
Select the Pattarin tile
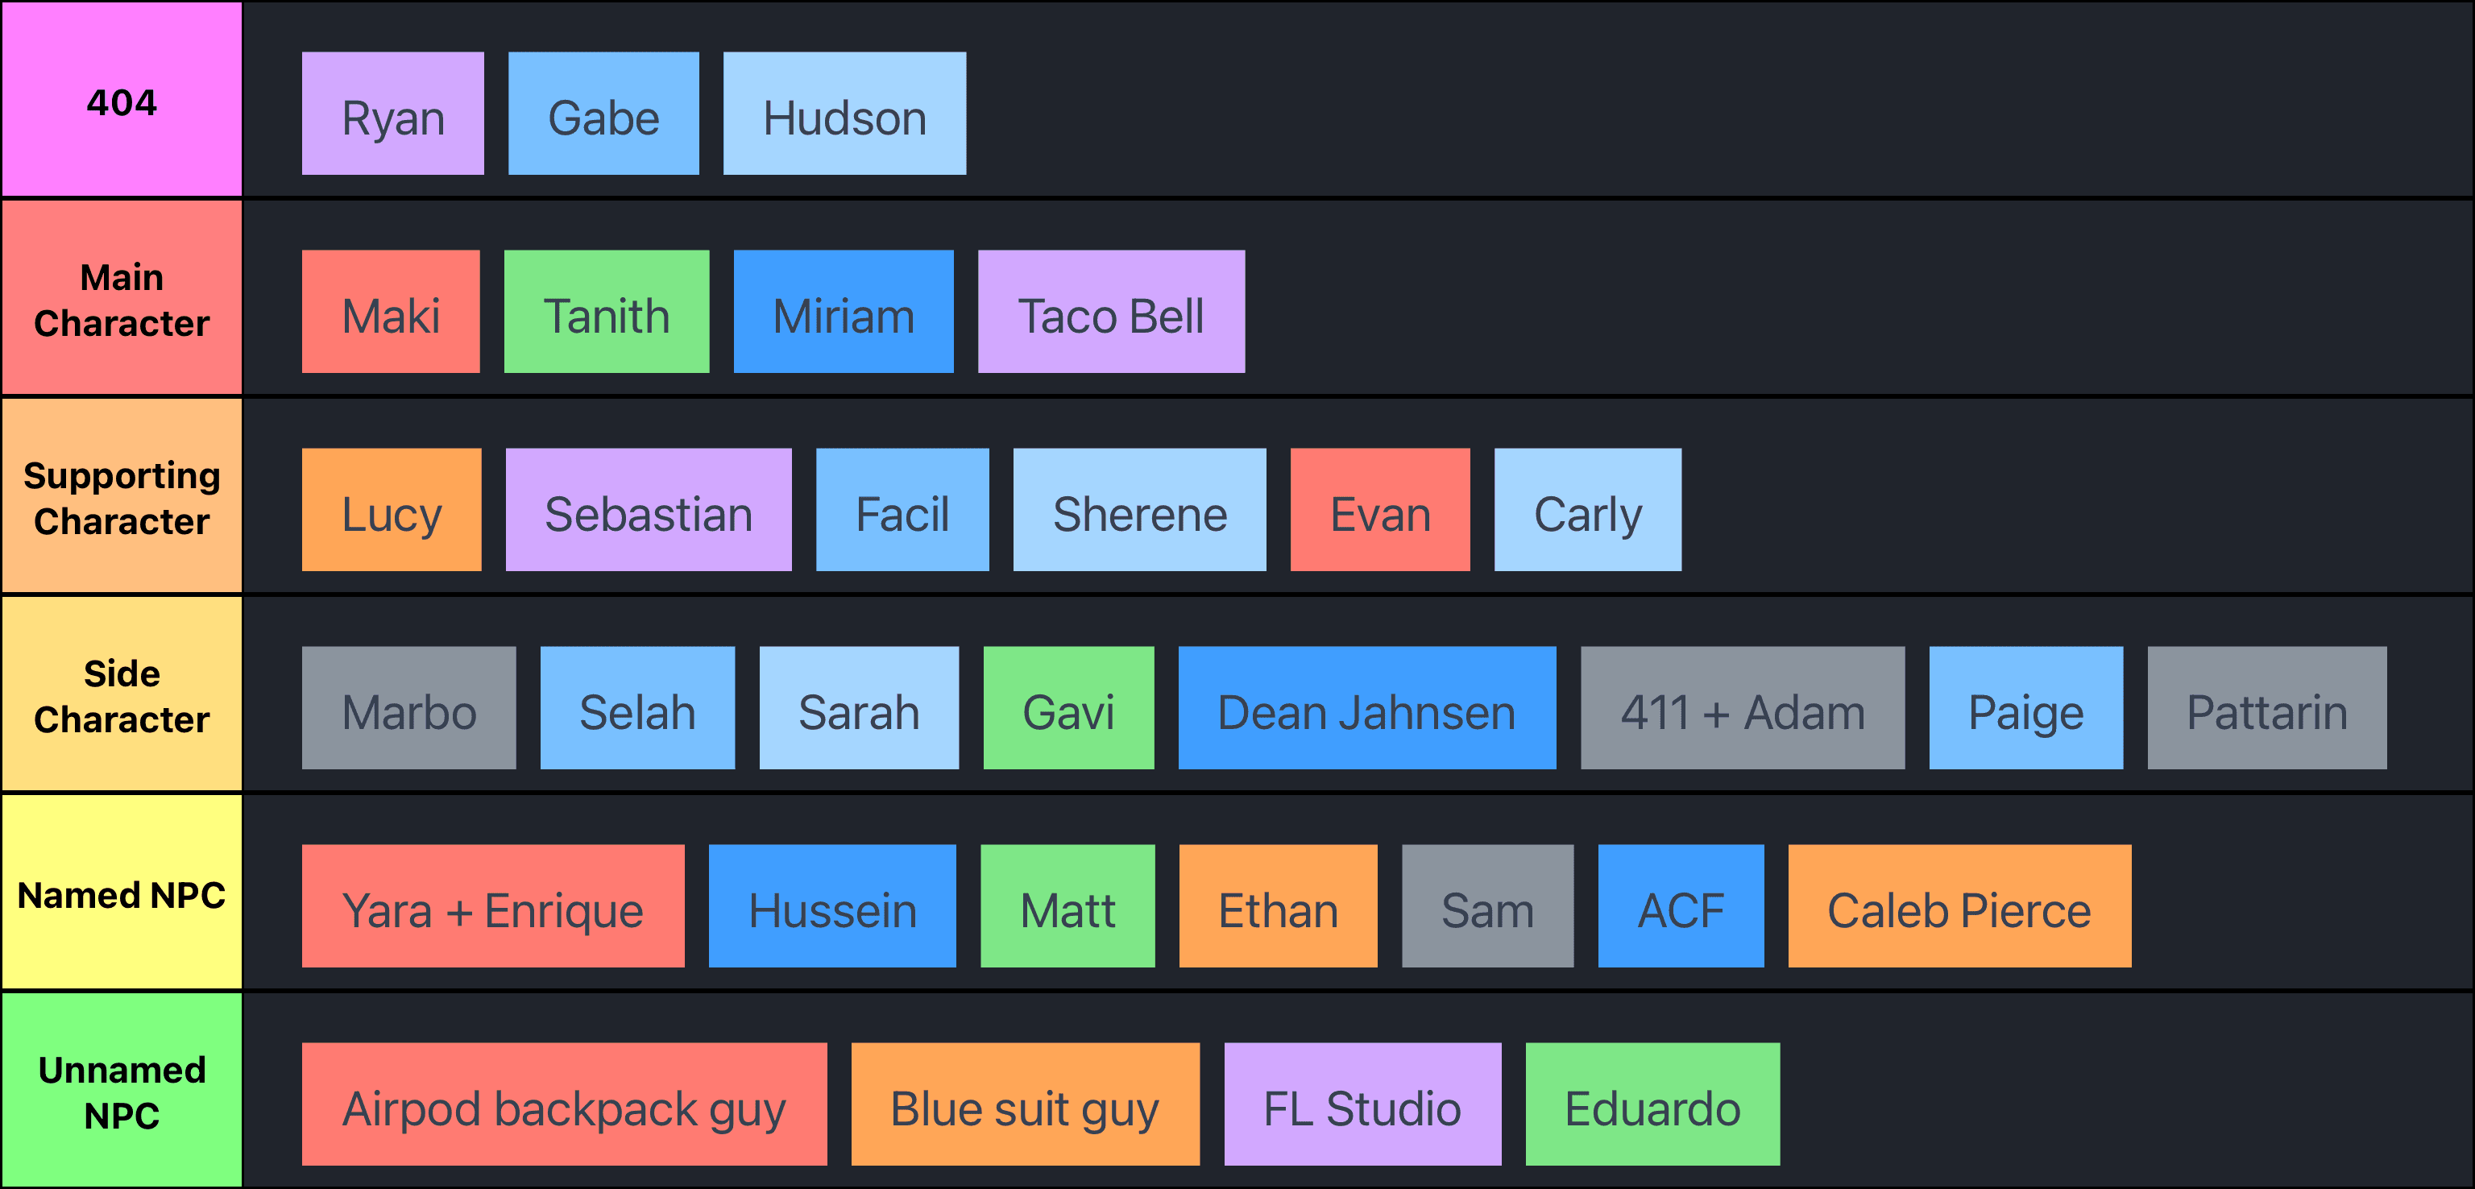(x=2266, y=708)
